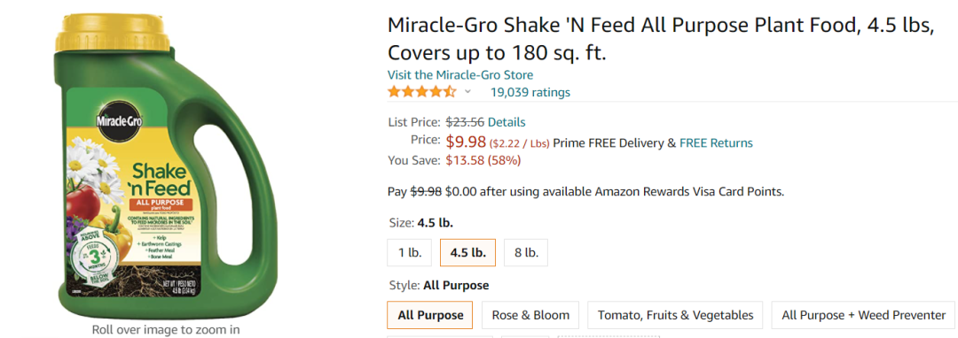This screenshot has height=338, width=958.
Task: Click the yellow cap of the bottle
Action: [x=113, y=34]
